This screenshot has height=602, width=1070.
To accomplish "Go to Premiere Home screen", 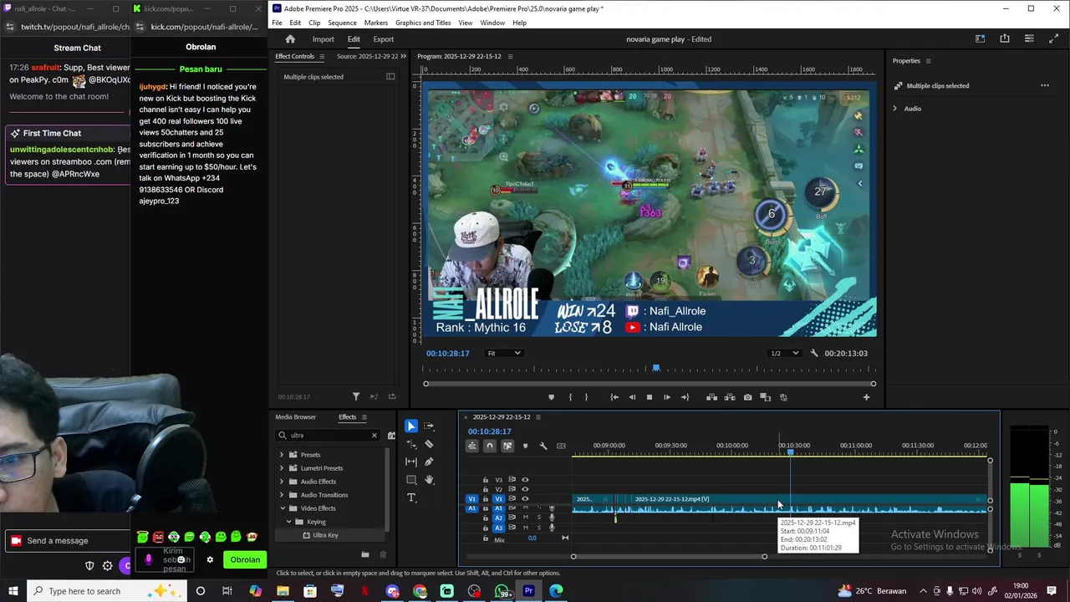I will point(290,39).
